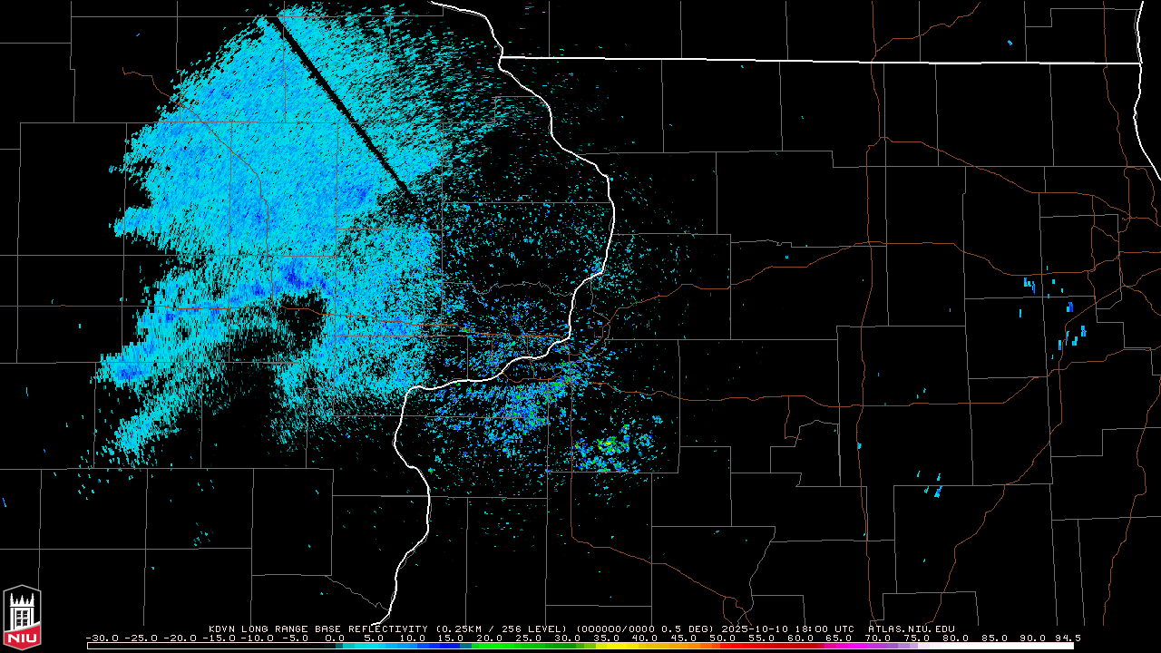
Task: Click the 50.0 scale label
Action: tap(723, 638)
